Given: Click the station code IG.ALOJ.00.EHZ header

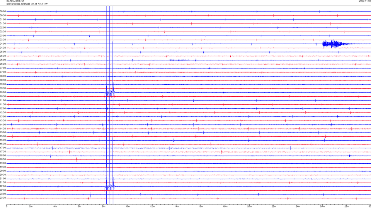Looking at the screenshot, I should tap(15, 1).
